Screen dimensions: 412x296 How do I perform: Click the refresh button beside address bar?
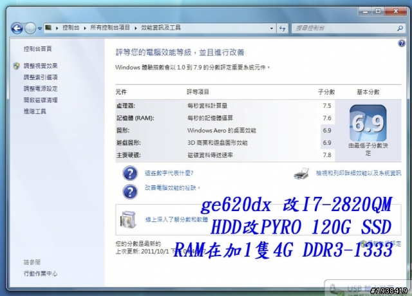283,28
